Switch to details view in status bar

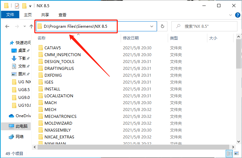pos(229,153)
